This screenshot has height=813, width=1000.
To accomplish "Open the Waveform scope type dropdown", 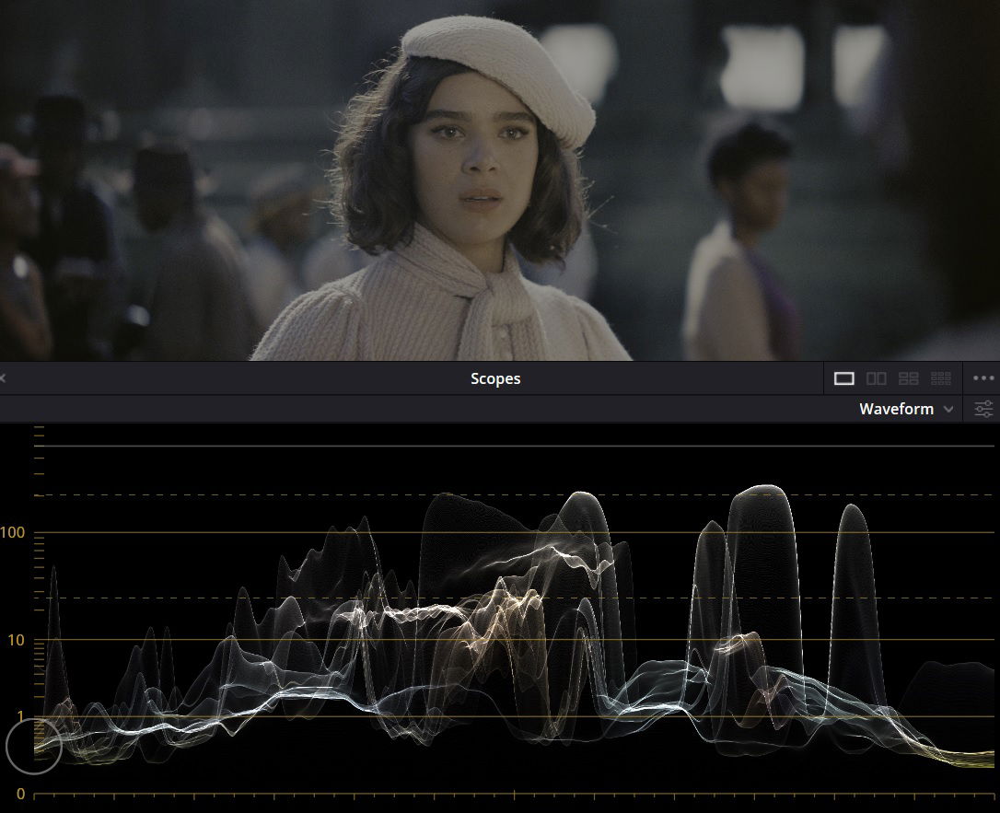I will (906, 409).
